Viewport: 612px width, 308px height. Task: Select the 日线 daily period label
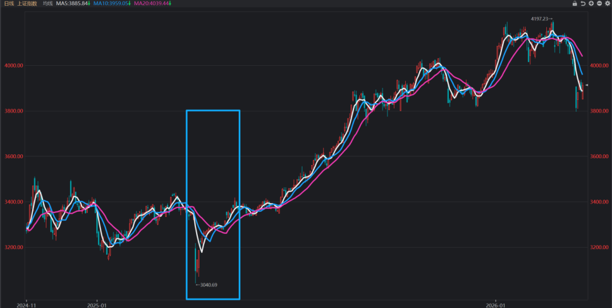point(8,3)
